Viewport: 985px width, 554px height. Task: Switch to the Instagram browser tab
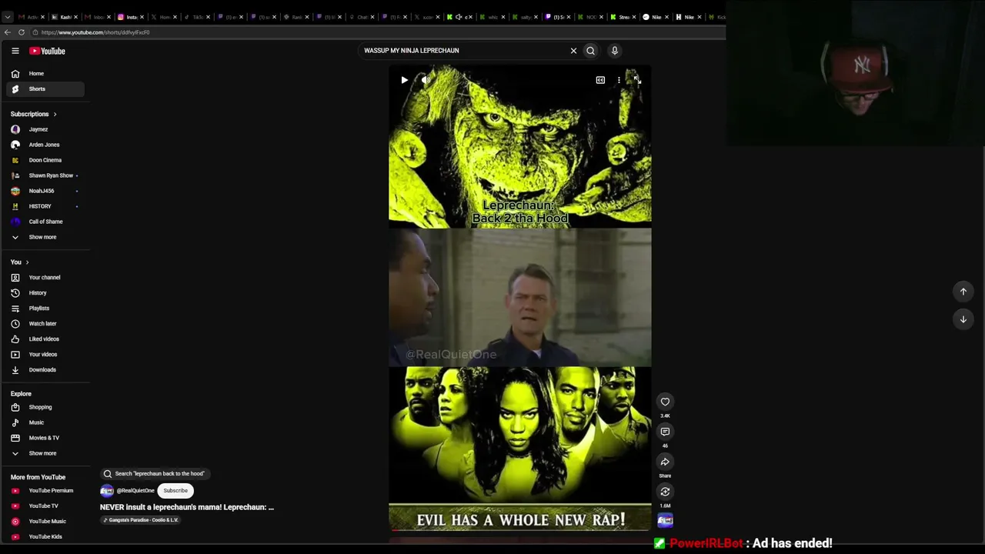128,17
